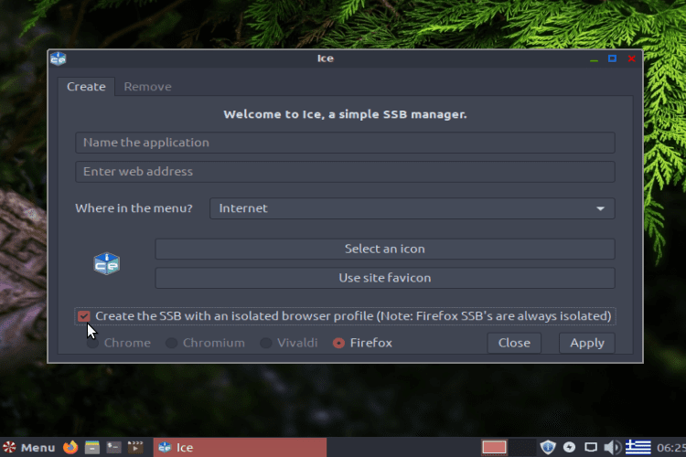
Task: Click the Ice application icon preview
Action: pos(106,264)
